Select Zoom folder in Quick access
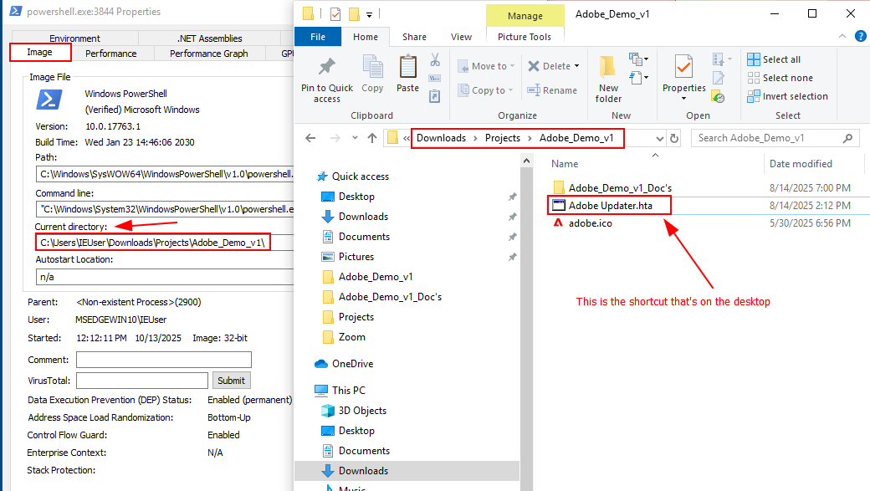The height and width of the screenshot is (491, 870). point(352,337)
